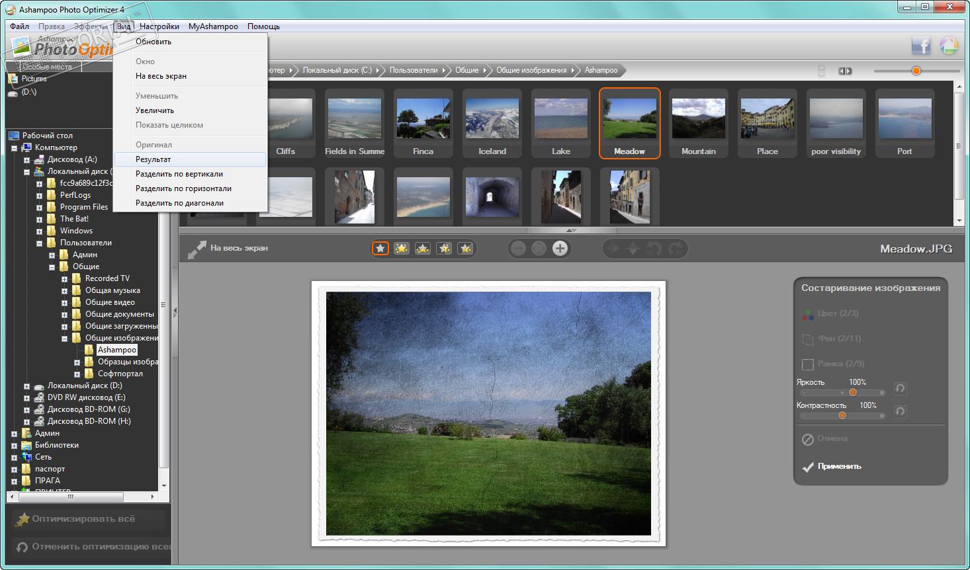Click the Применить apply button
This screenshot has height=570, width=970.
[832, 466]
